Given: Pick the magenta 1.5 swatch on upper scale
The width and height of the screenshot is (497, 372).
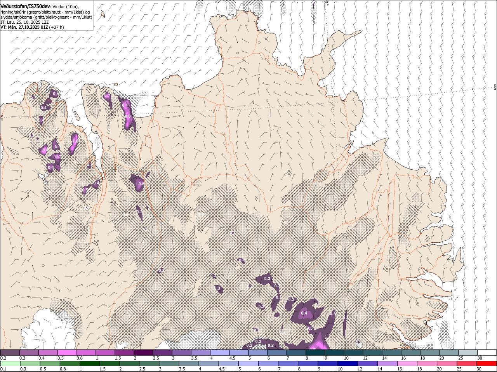Looking at the screenshot, I should (x=124, y=352).
